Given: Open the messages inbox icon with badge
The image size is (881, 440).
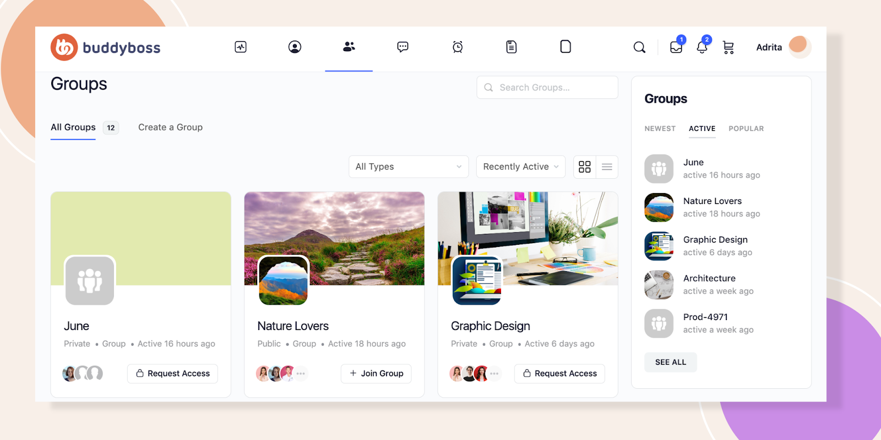Looking at the screenshot, I should (x=676, y=47).
